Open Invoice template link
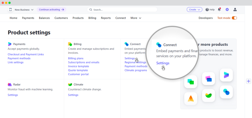252x118 pixels. (79, 66)
